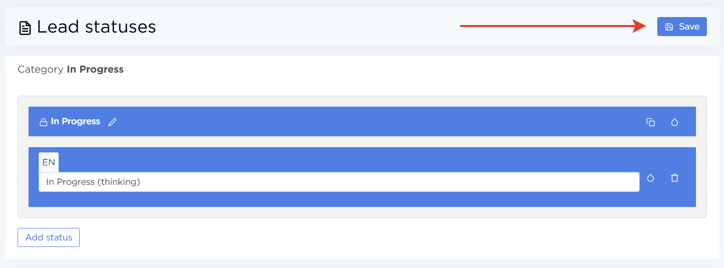Delete the status using the trash icon

675,178
